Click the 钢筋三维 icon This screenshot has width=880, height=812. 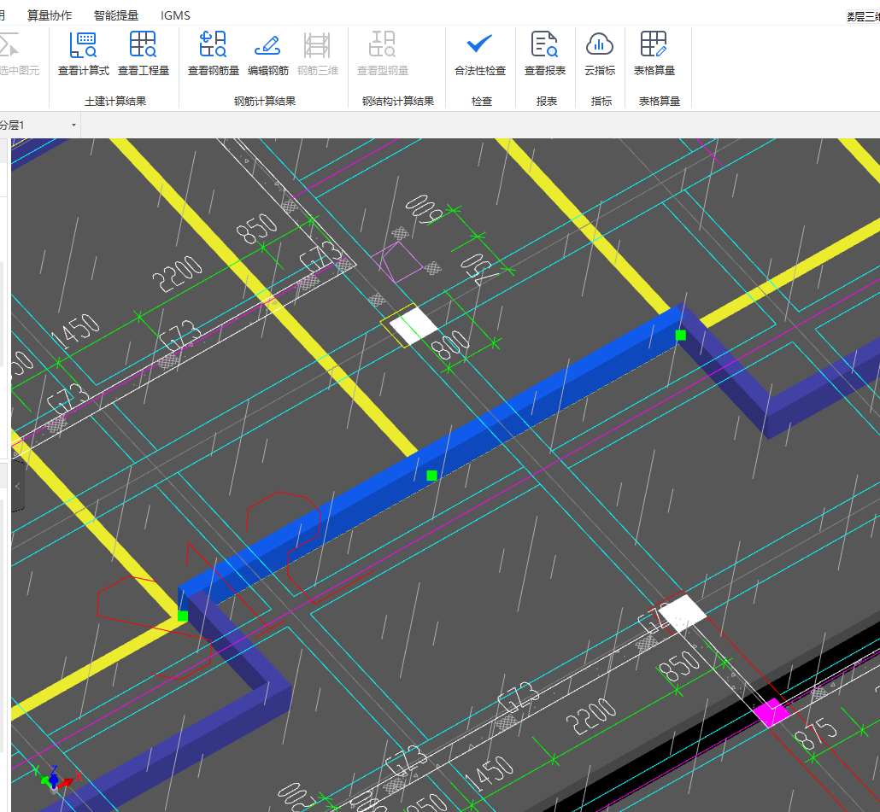[317, 53]
